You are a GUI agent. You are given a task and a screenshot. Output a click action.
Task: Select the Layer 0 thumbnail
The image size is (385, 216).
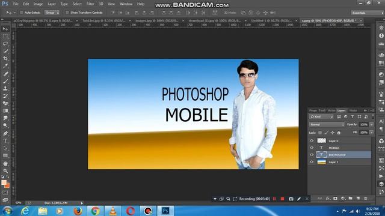(x=321, y=140)
